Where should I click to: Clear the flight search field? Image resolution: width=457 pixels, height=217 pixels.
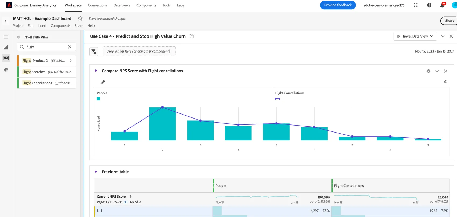(70, 47)
